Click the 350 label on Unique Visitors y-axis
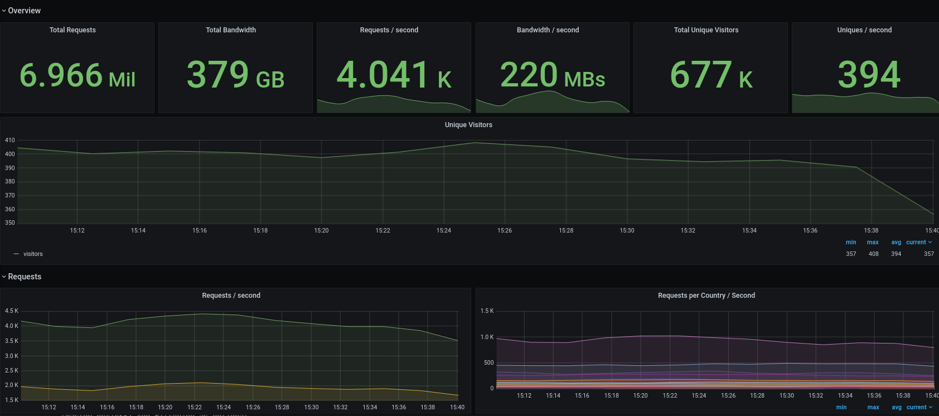 click(10, 223)
